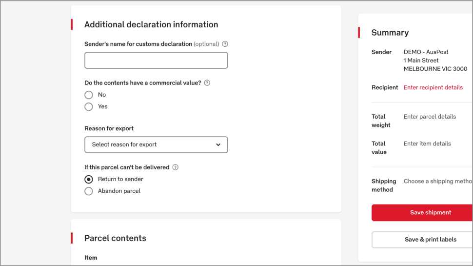Screen dimensions: 473x266
Task: Click the Additional declaration information heading
Action: tap(151, 24)
